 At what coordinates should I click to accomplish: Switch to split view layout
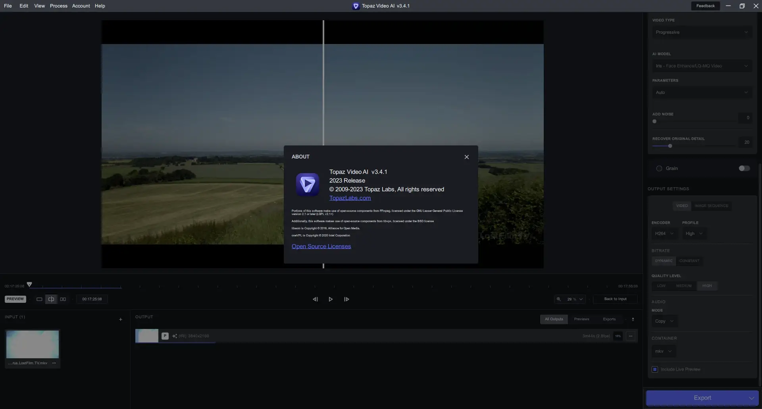51,300
